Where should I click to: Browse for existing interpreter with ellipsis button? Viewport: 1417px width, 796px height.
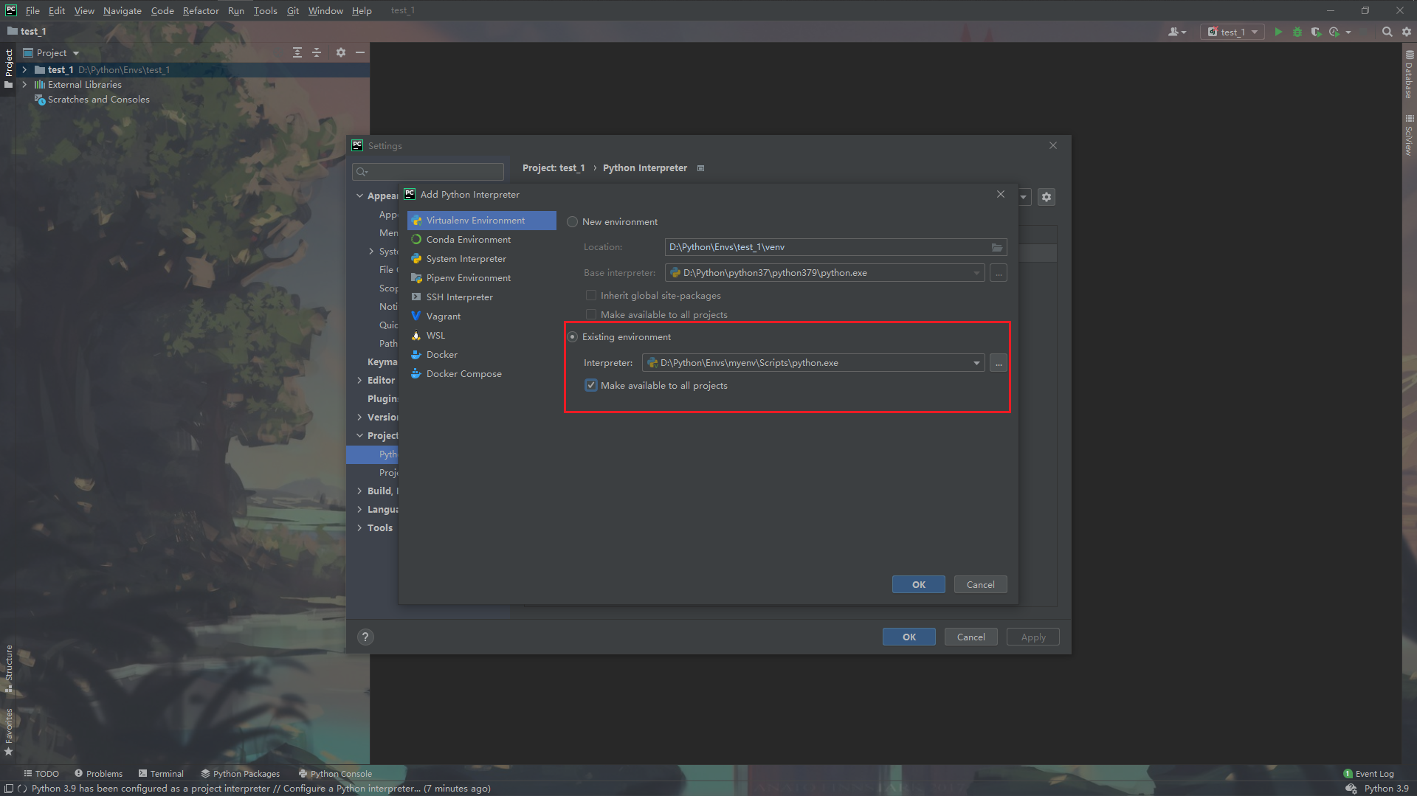[999, 363]
